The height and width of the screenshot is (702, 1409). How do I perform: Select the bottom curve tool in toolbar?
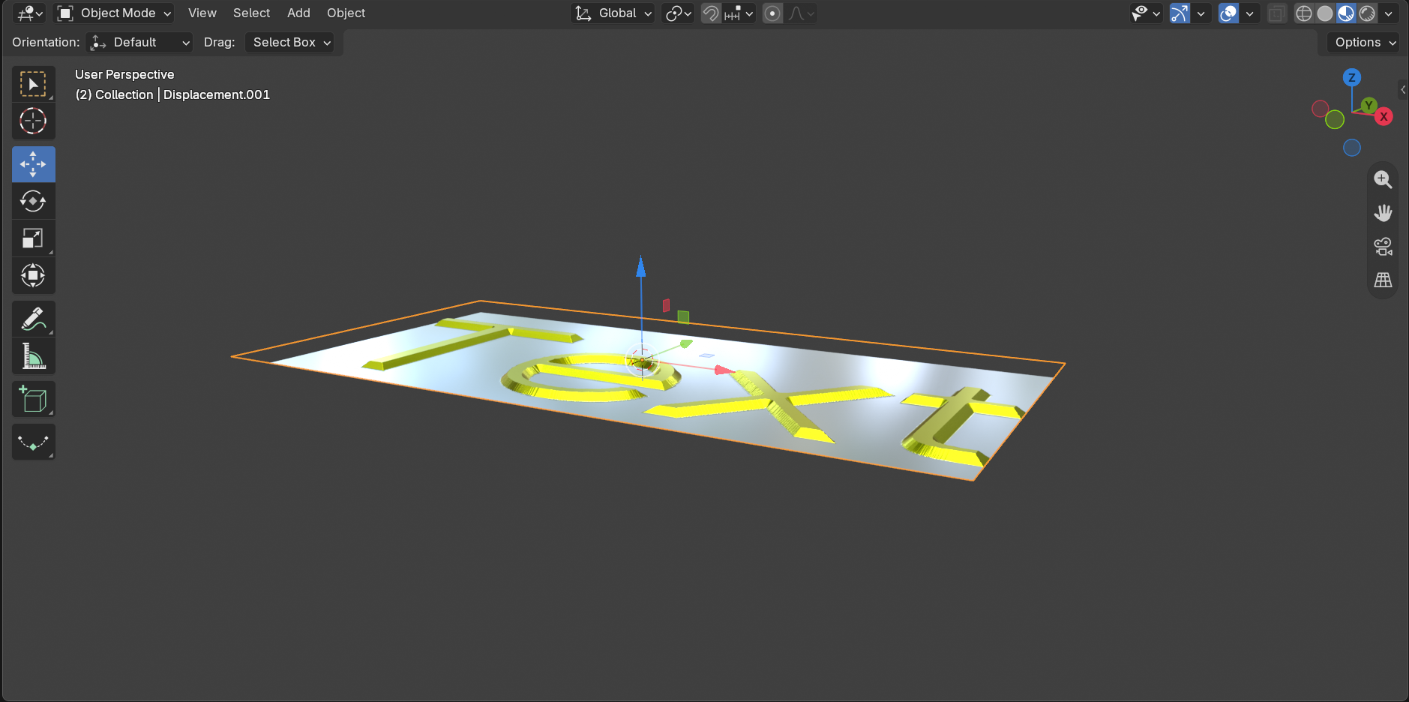(x=33, y=442)
